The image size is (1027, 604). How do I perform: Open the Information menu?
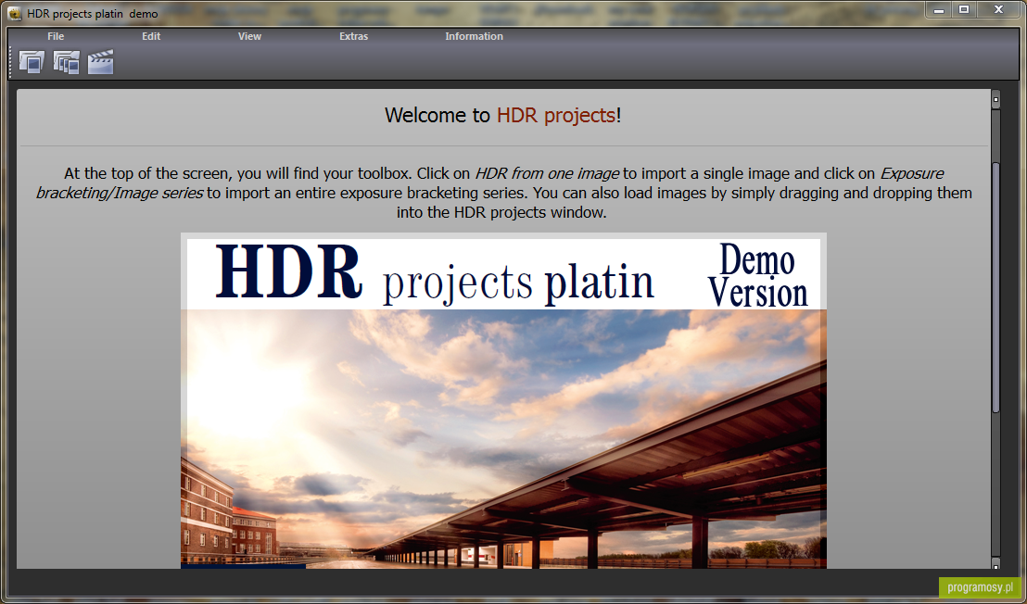click(475, 36)
